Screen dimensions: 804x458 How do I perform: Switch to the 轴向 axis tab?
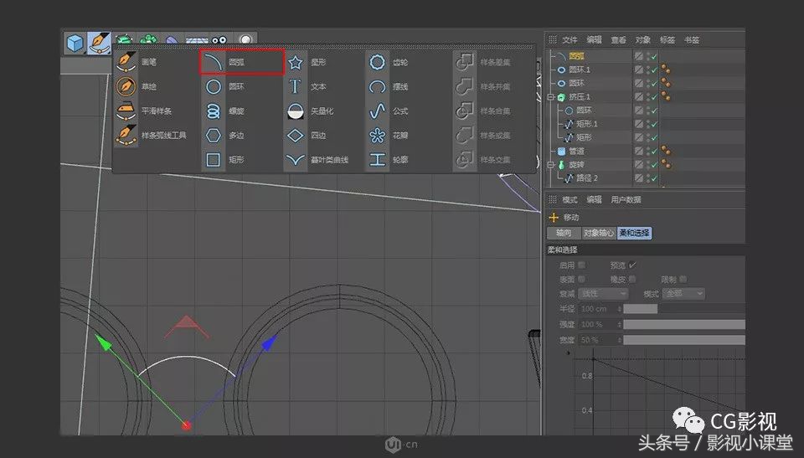(x=564, y=233)
